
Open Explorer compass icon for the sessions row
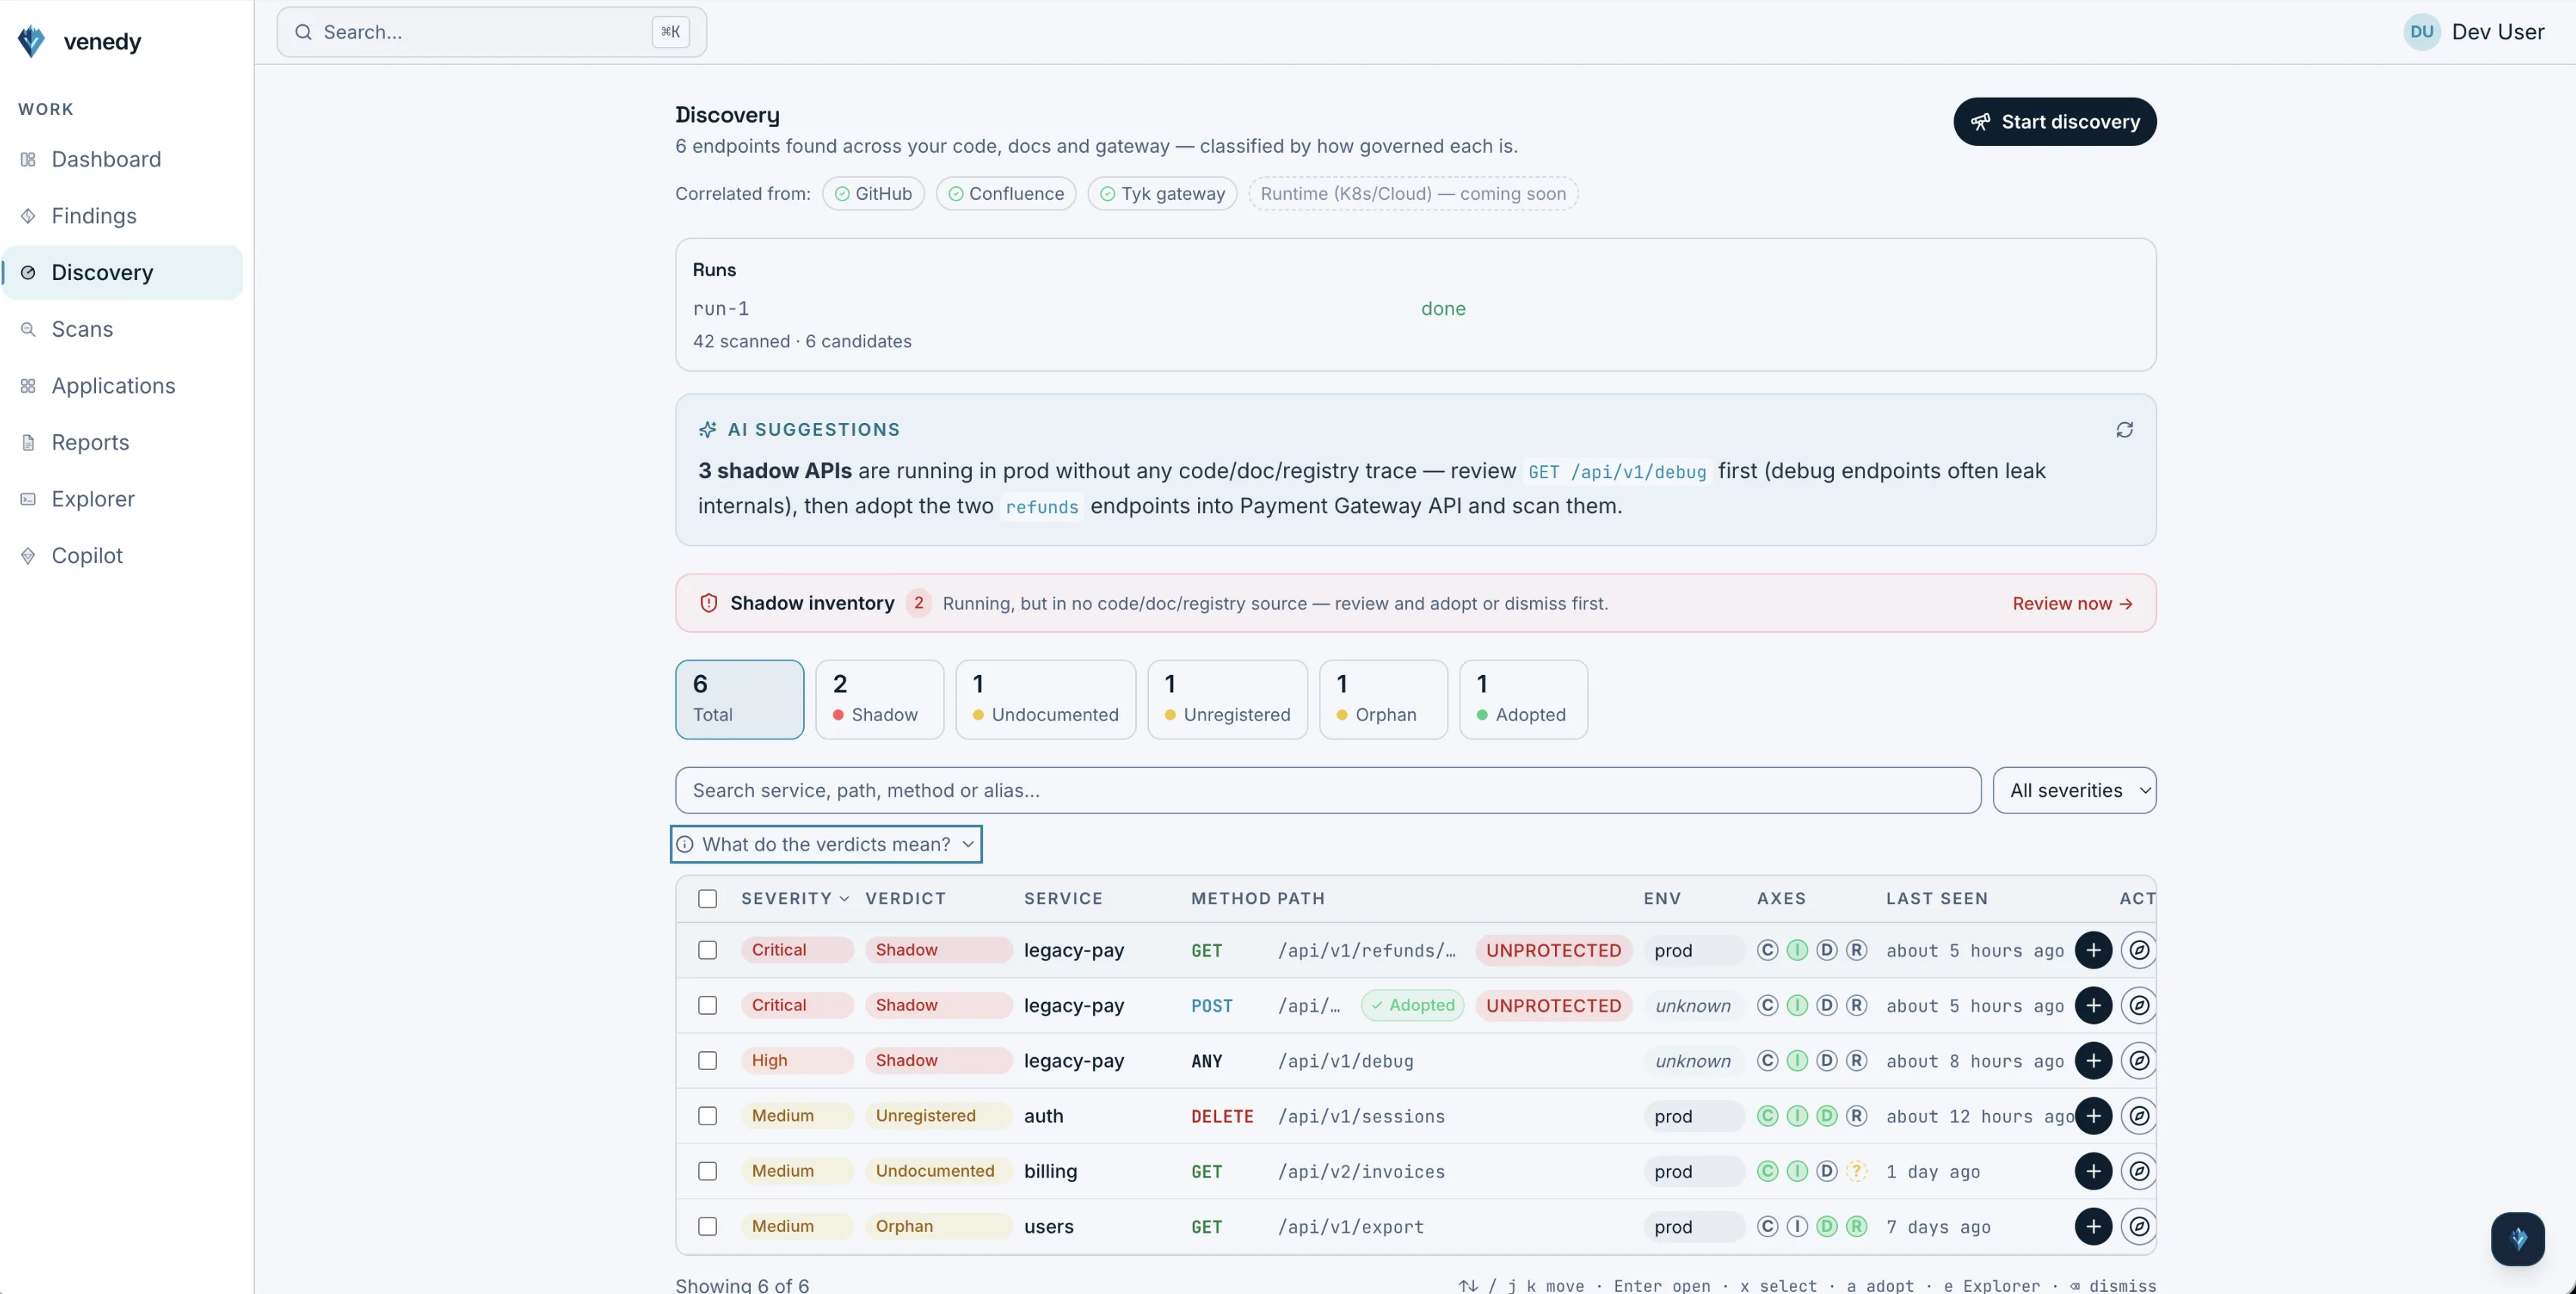point(2139,1116)
